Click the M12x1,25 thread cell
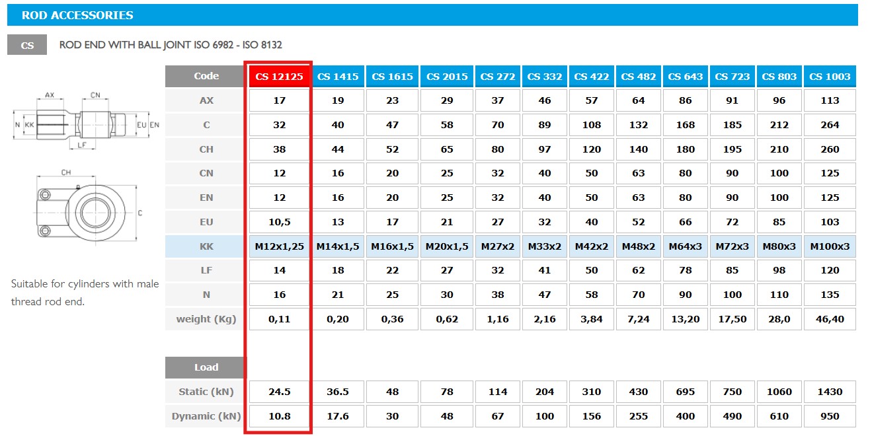 [x=279, y=246]
